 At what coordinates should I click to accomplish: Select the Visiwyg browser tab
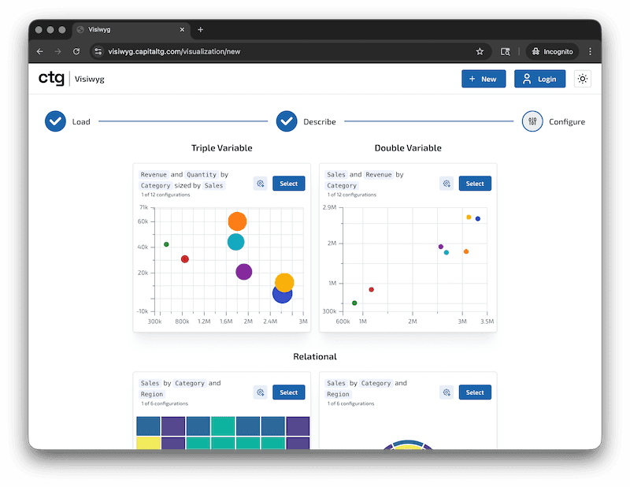(x=126, y=29)
